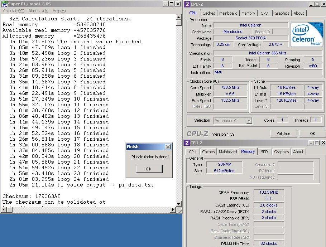Open Memory tab in upper CPU-Z window
Image resolution: width=326 pixels, height=247 pixels.
248,13
